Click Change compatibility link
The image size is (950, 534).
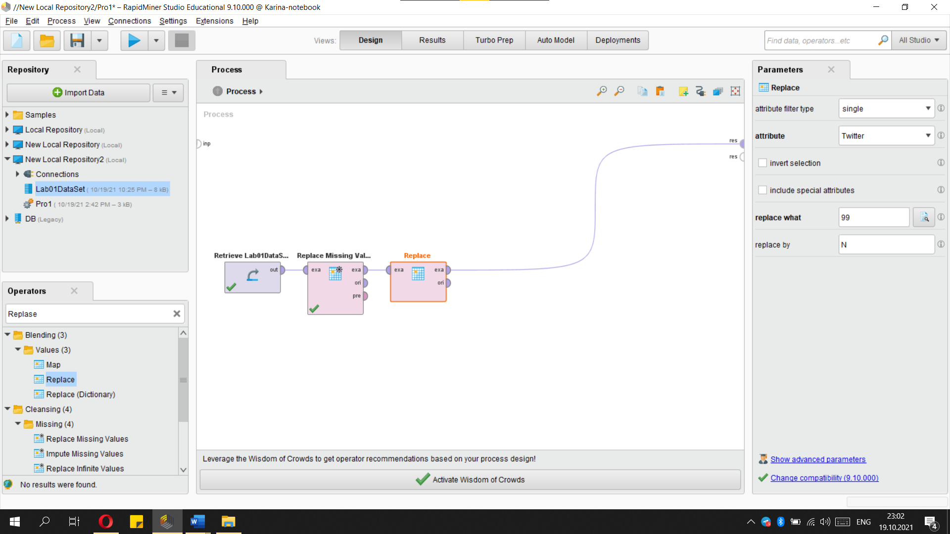tap(824, 478)
